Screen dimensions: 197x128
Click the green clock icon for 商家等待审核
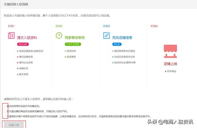click(x=59, y=35)
